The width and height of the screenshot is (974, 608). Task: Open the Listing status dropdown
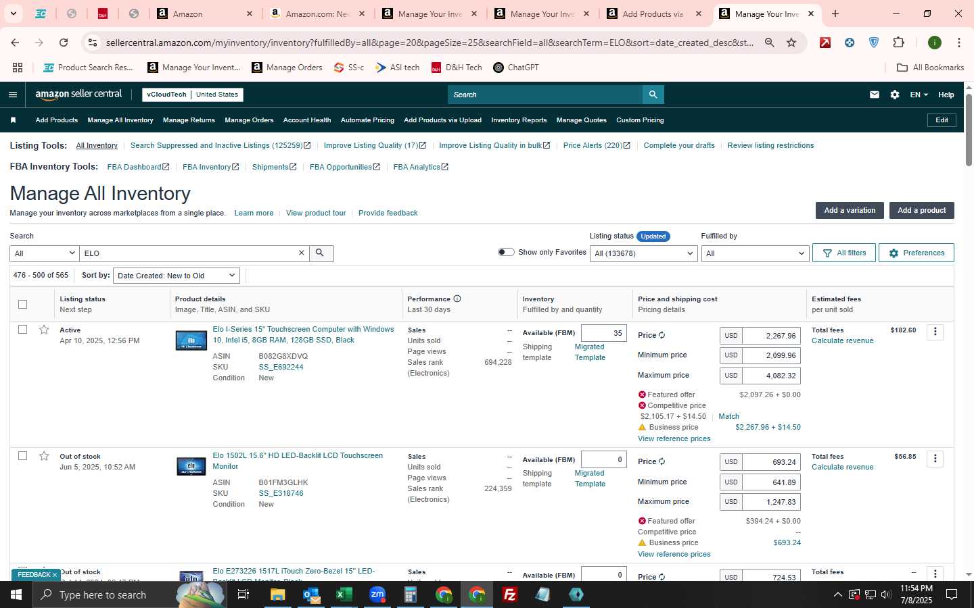pyautogui.click(x=643, y=253)
